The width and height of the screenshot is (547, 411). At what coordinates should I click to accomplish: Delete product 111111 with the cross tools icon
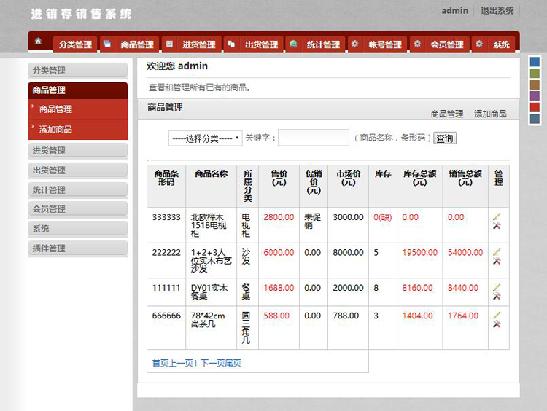click(x=497, y=297)
